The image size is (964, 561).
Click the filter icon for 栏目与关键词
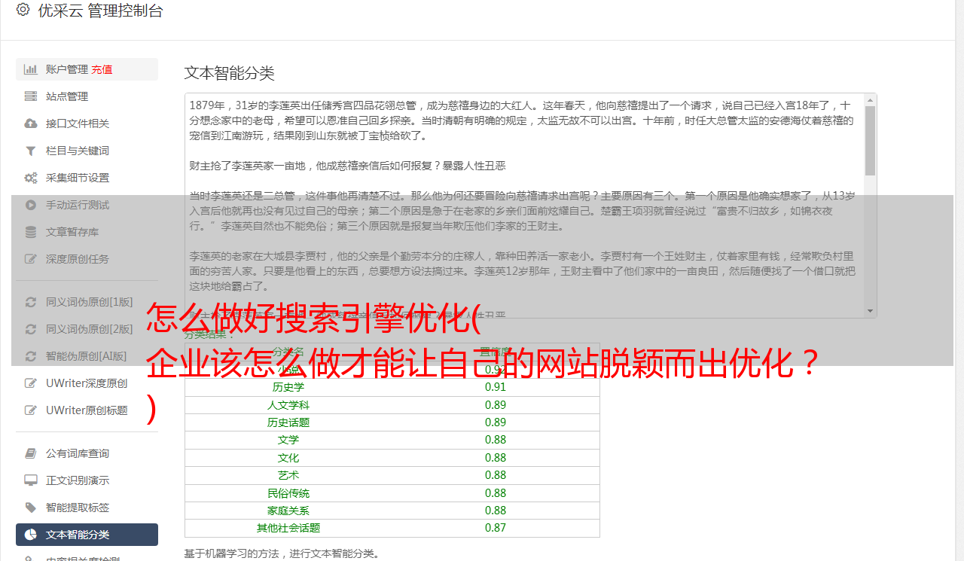[x=30, y=151]
